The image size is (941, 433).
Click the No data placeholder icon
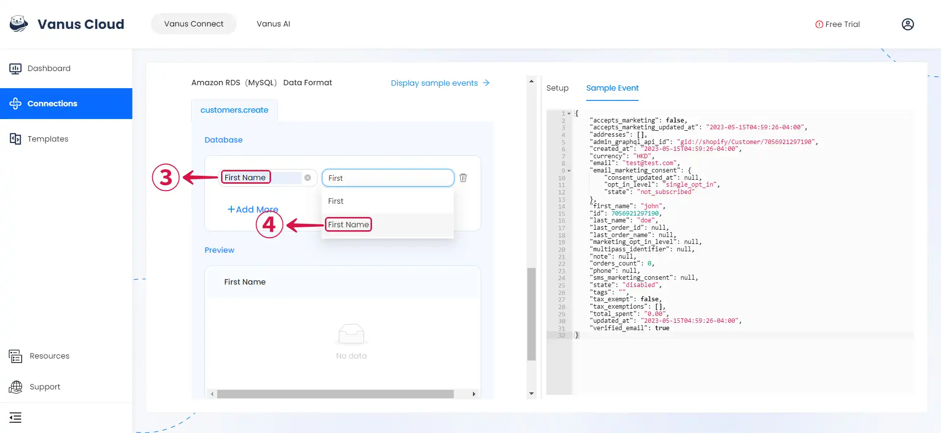(351, 334)
